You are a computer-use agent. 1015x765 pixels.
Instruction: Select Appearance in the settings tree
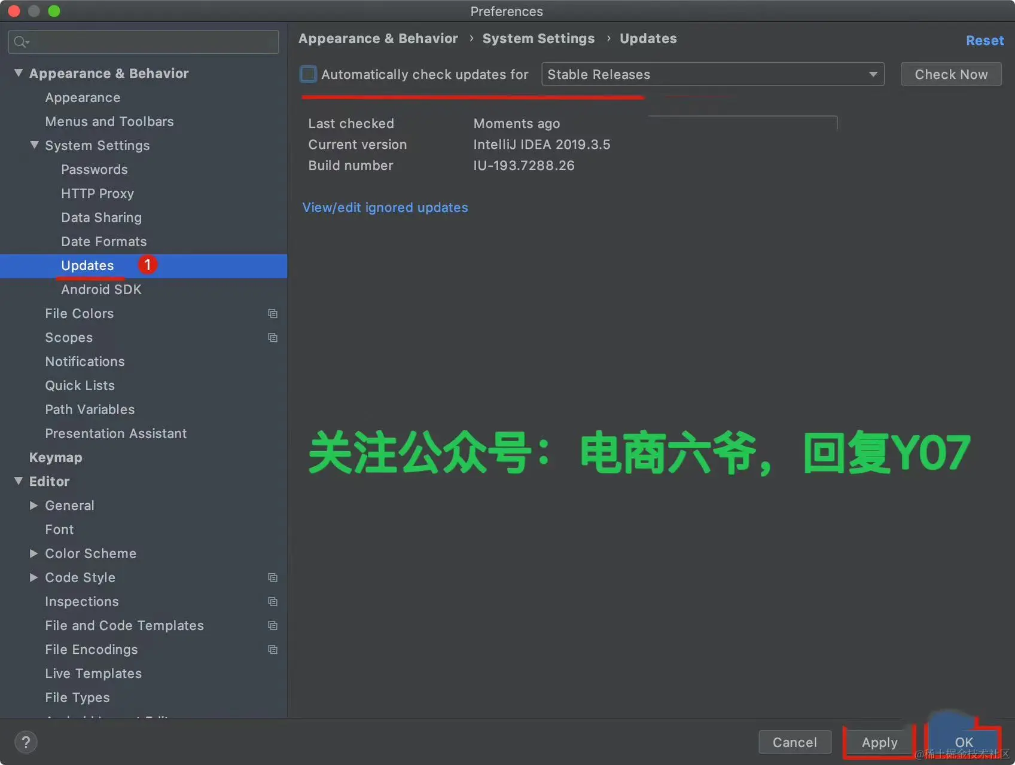(x=83, y=97)
